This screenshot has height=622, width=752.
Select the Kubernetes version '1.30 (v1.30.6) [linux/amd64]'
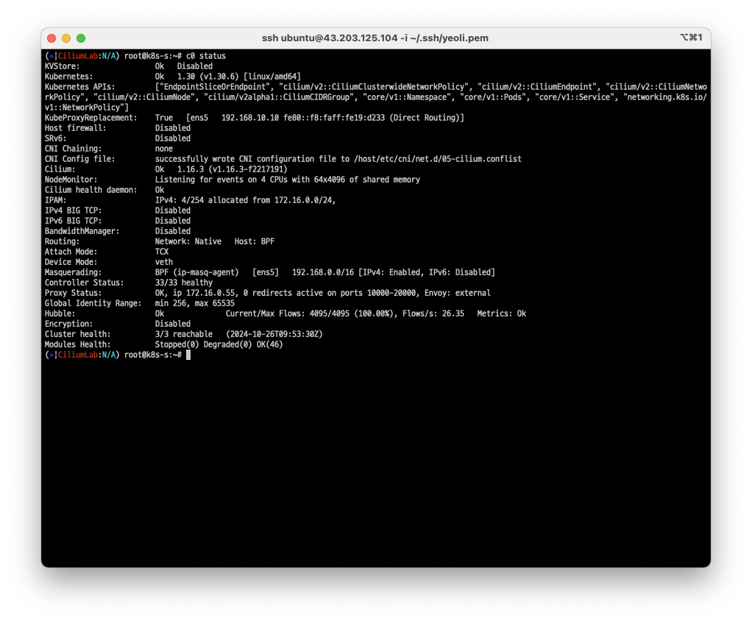(x=239, y=77)
